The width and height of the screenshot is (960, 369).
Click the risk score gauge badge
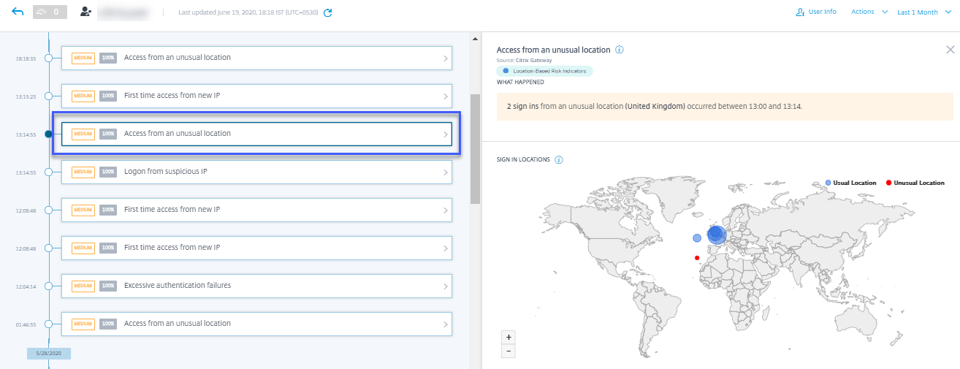[x=50, y=12]
